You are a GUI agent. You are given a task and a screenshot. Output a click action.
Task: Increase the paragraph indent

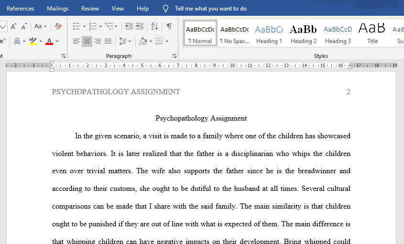[x=140, y=26]
